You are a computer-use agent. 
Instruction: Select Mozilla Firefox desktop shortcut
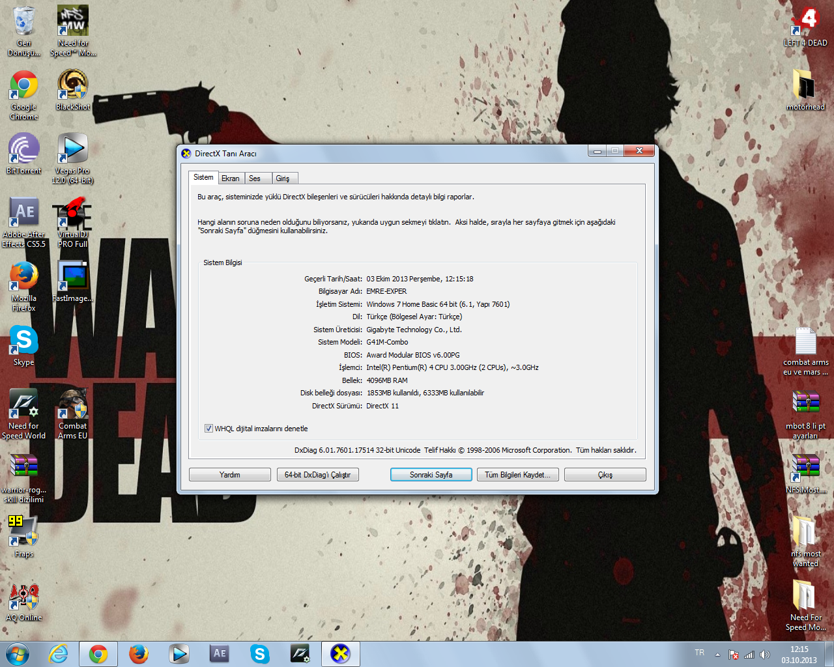(24, 287)
